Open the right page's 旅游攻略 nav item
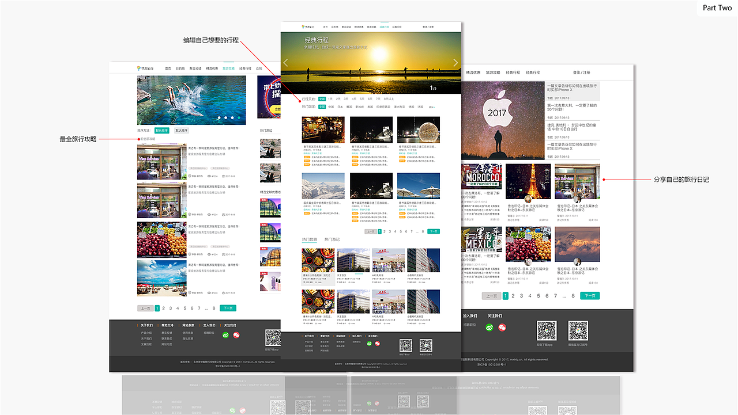The image size is (738, 415). coord(493,73)
